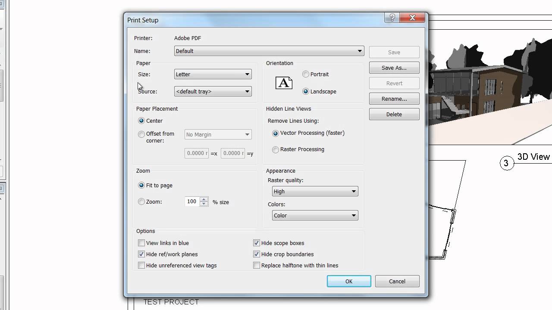Click the Adobe PDF printer name

point(188,38)
